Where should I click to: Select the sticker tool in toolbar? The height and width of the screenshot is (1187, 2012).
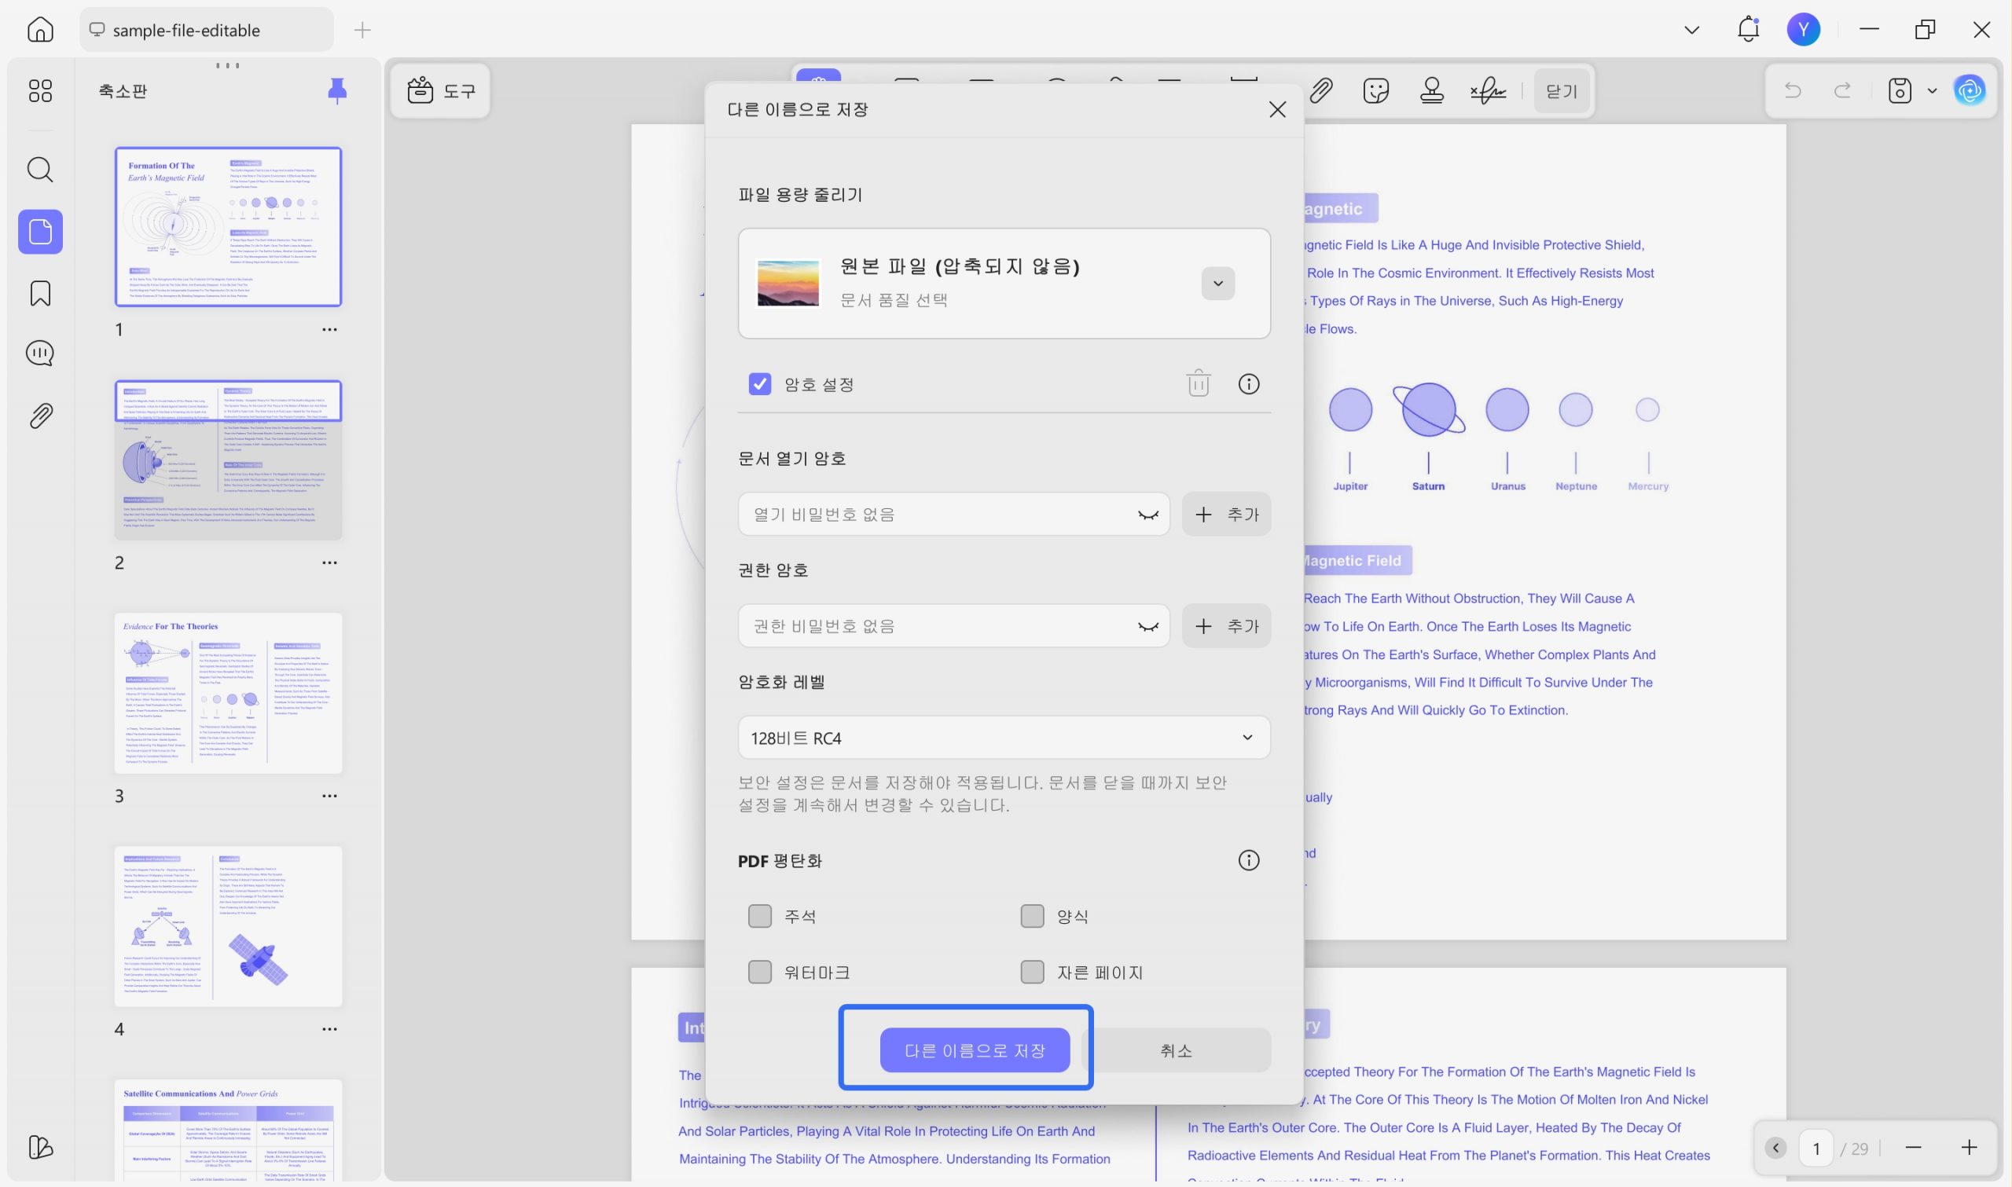click(x=1376, y=90)
